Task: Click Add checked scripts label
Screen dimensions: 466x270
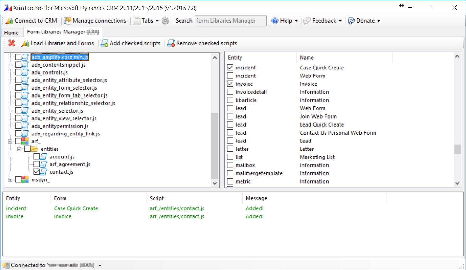Action: 135,43
